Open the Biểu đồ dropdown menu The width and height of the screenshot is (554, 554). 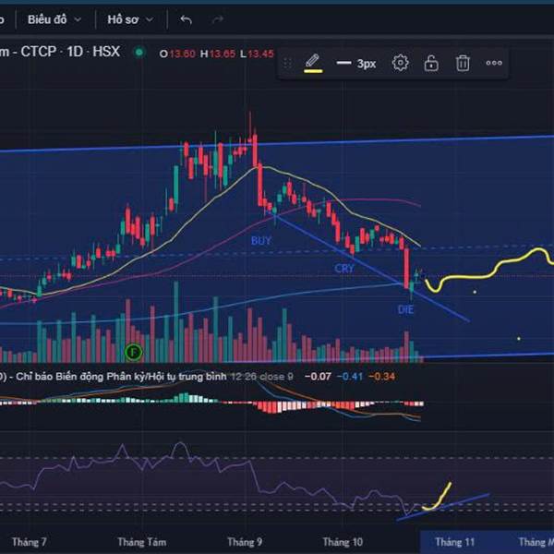54,19
